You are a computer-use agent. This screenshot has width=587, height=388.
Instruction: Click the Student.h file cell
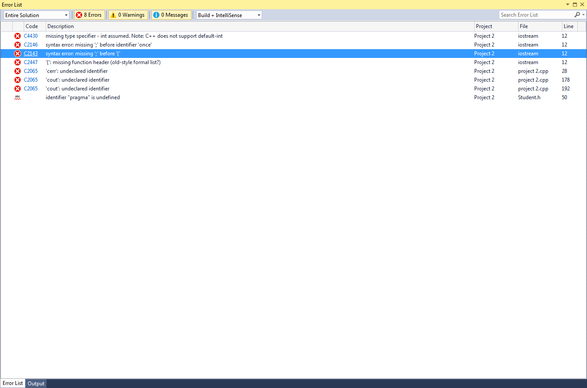click(x=529, y=97)
